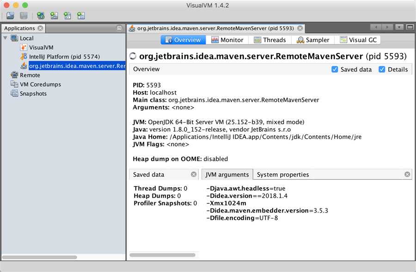Close the JVM arguments details panel
The height and width of the screenshot is (272, 416).
[x=407, y=174]
